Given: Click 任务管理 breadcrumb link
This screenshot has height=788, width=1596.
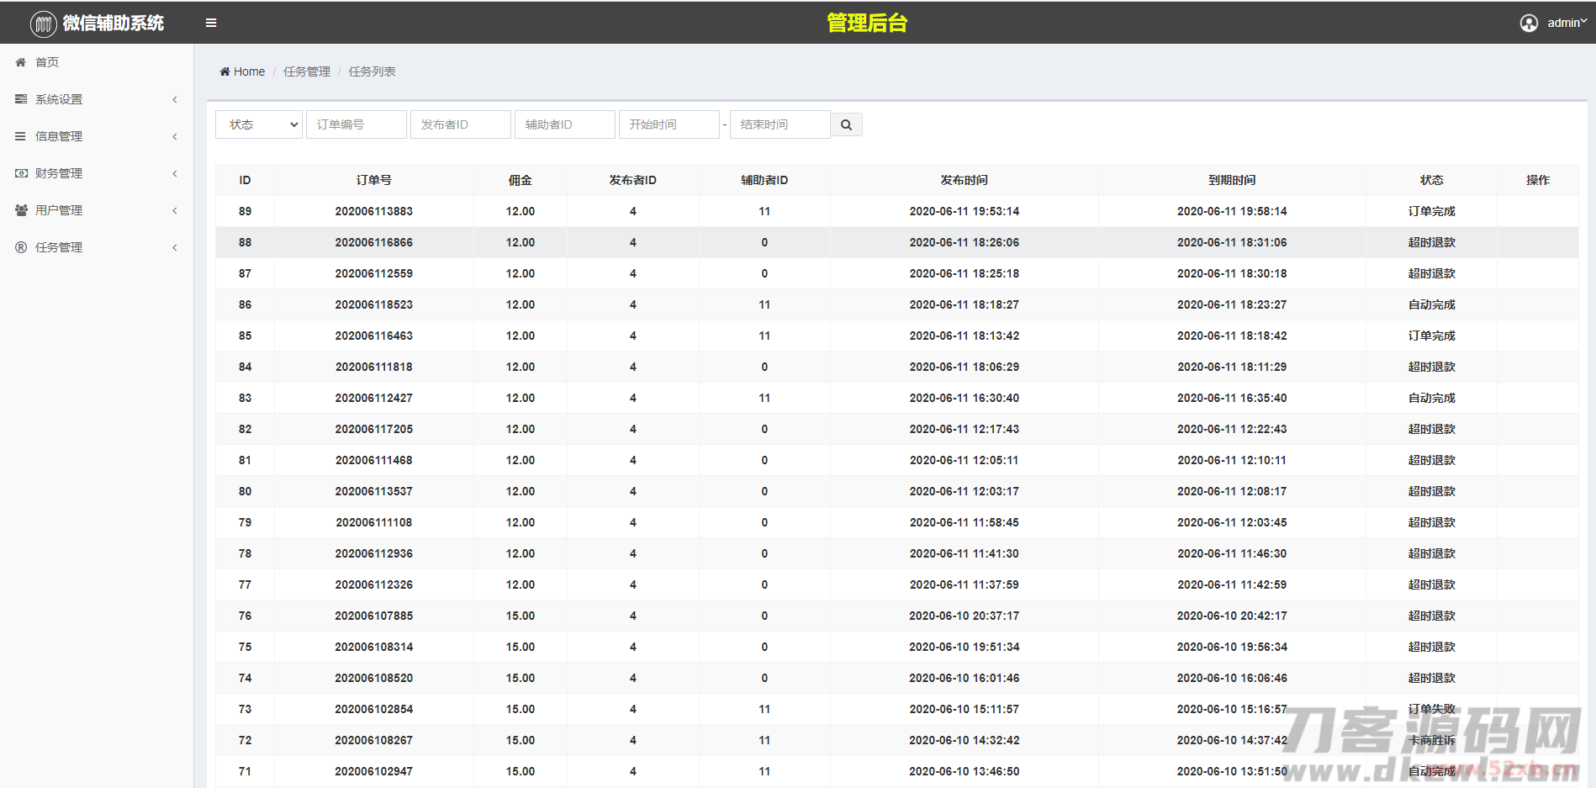Looking at the screenshot, I should pyautogui.click(x=307, y=71).
